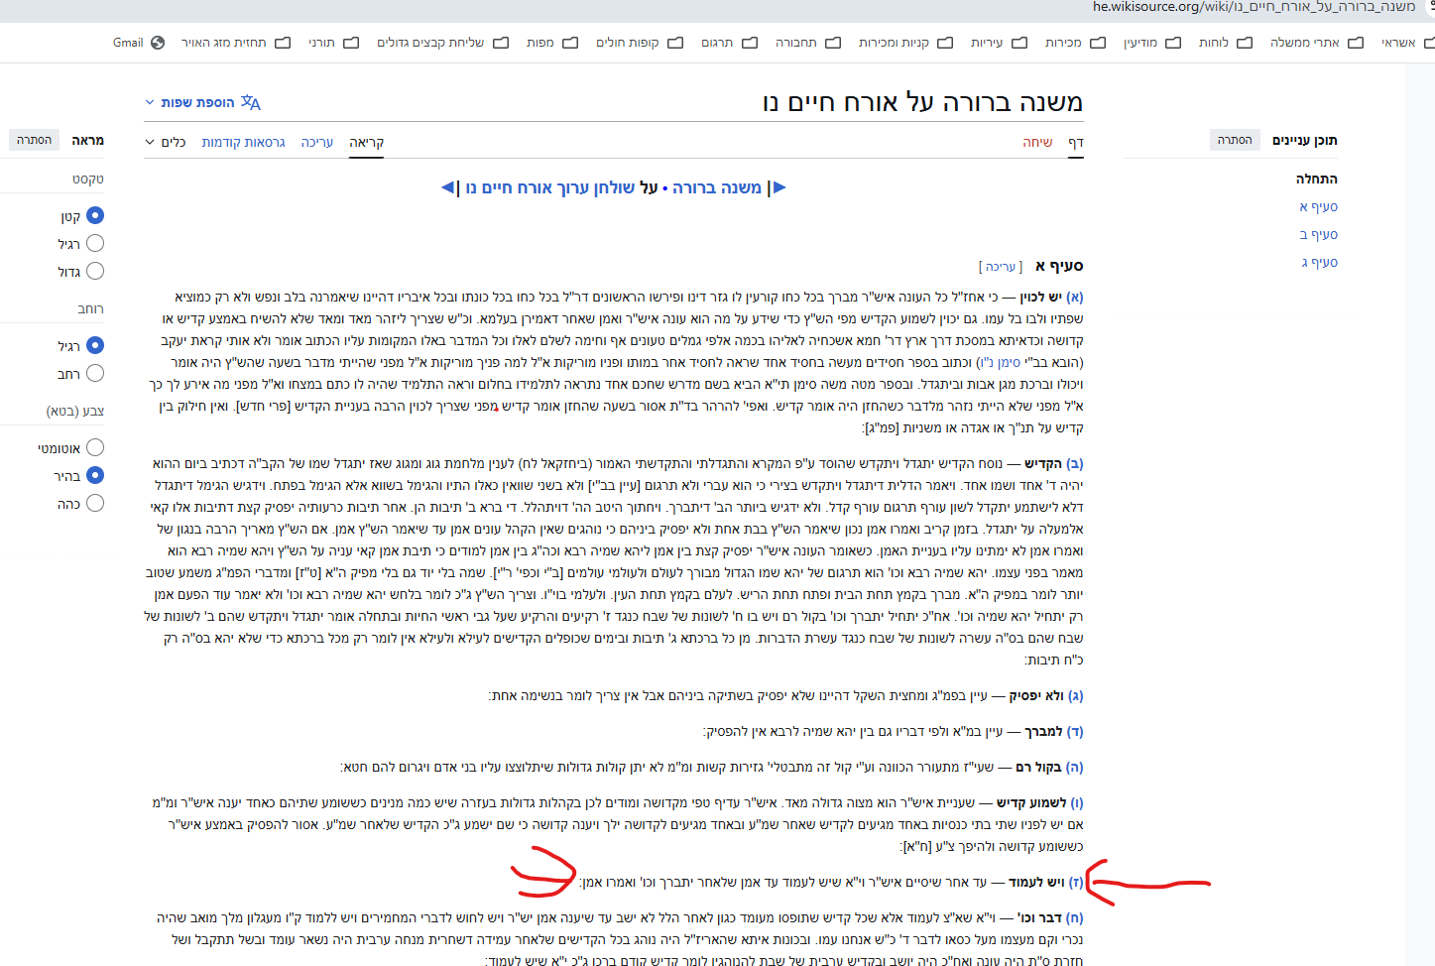Open the כלים tools dropdown

(x=165, y=141)
